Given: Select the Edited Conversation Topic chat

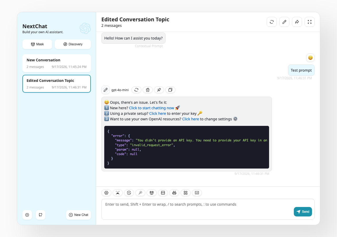Looking at the screenshot, I should (57, 84).
